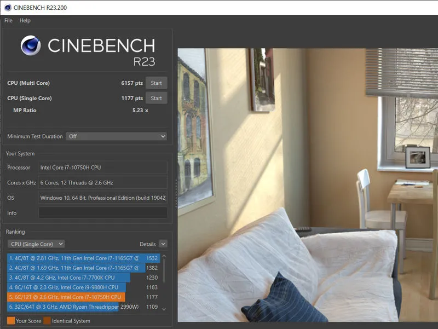Start the CPU (Single Core) test
The height and width of the screenshot is (329, 438).
(156, 99)
